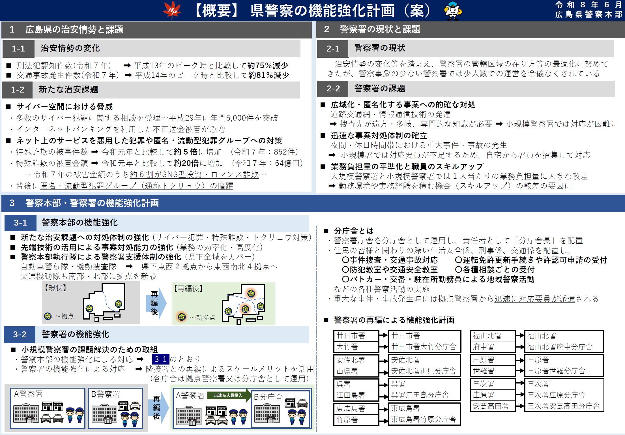Image resolution: width=625 pixels, height=435 pixels.
Task: Click the 大竹署 cell
Action: click(356, 347)
